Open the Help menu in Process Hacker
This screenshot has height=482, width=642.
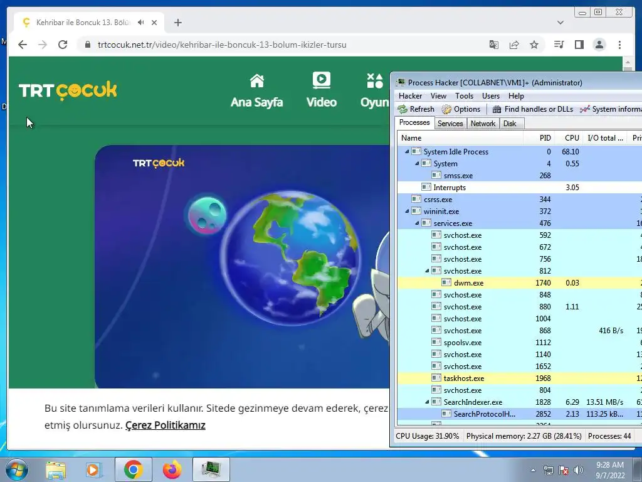(517, 96)
